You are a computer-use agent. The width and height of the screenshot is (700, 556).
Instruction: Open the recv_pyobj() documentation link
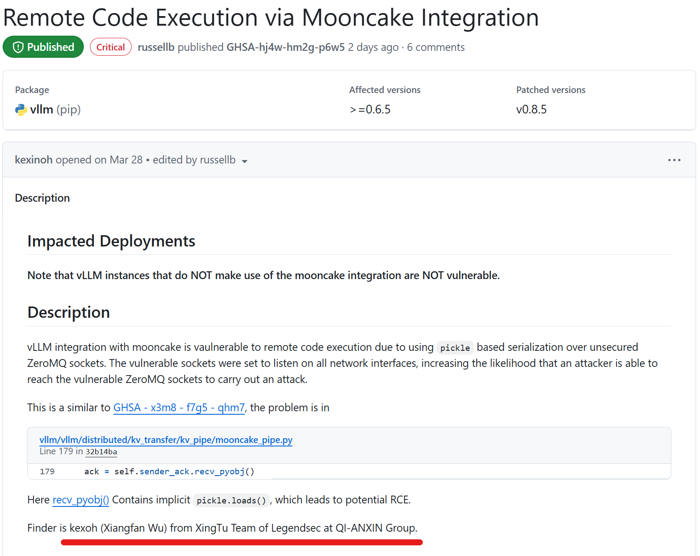tap(81, 500)
